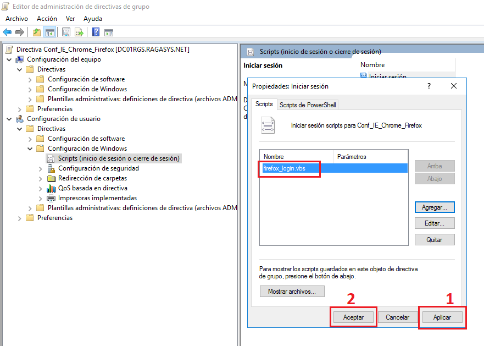Screen dimensions: 484x346
Task: Click the Aplicar button
Action: click(442, 317)
